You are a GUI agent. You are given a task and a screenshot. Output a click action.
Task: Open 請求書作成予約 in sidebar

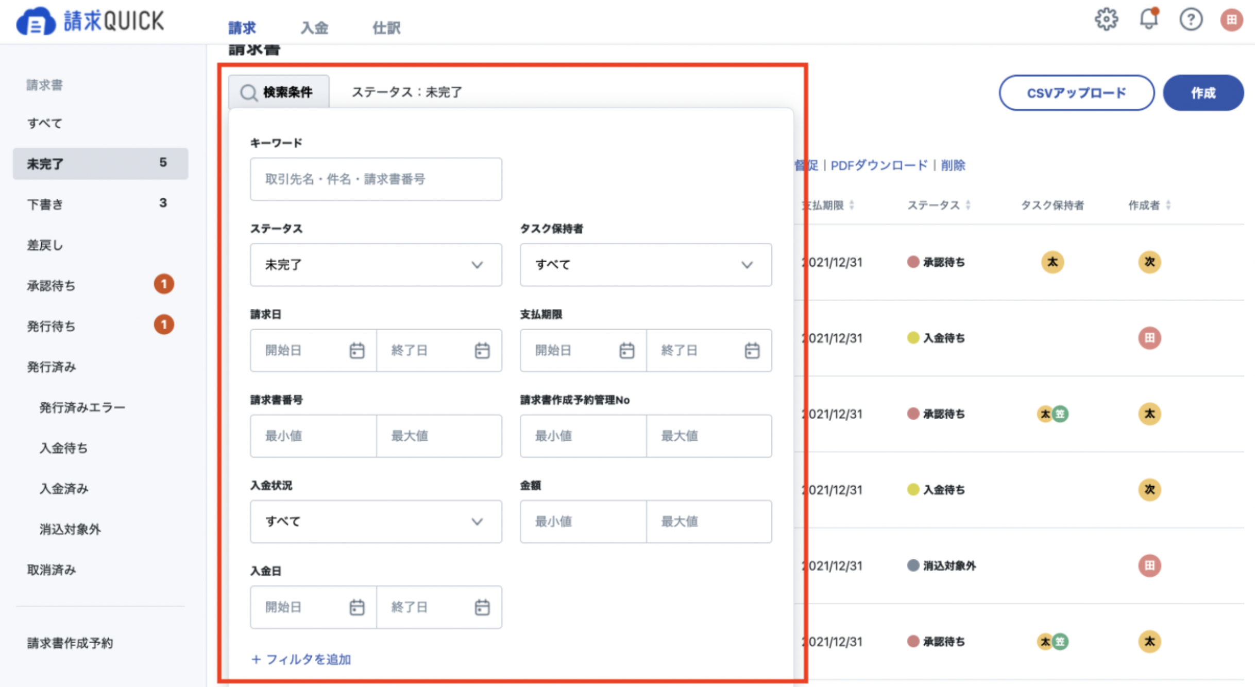tap(70, 643)
